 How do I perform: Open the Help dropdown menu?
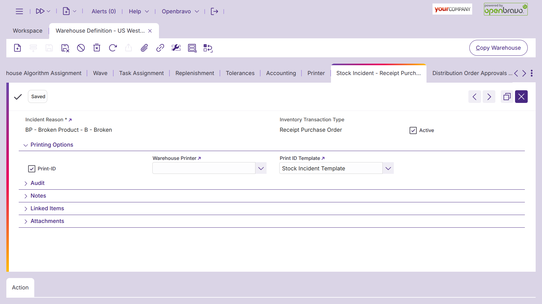pos(139,11)
